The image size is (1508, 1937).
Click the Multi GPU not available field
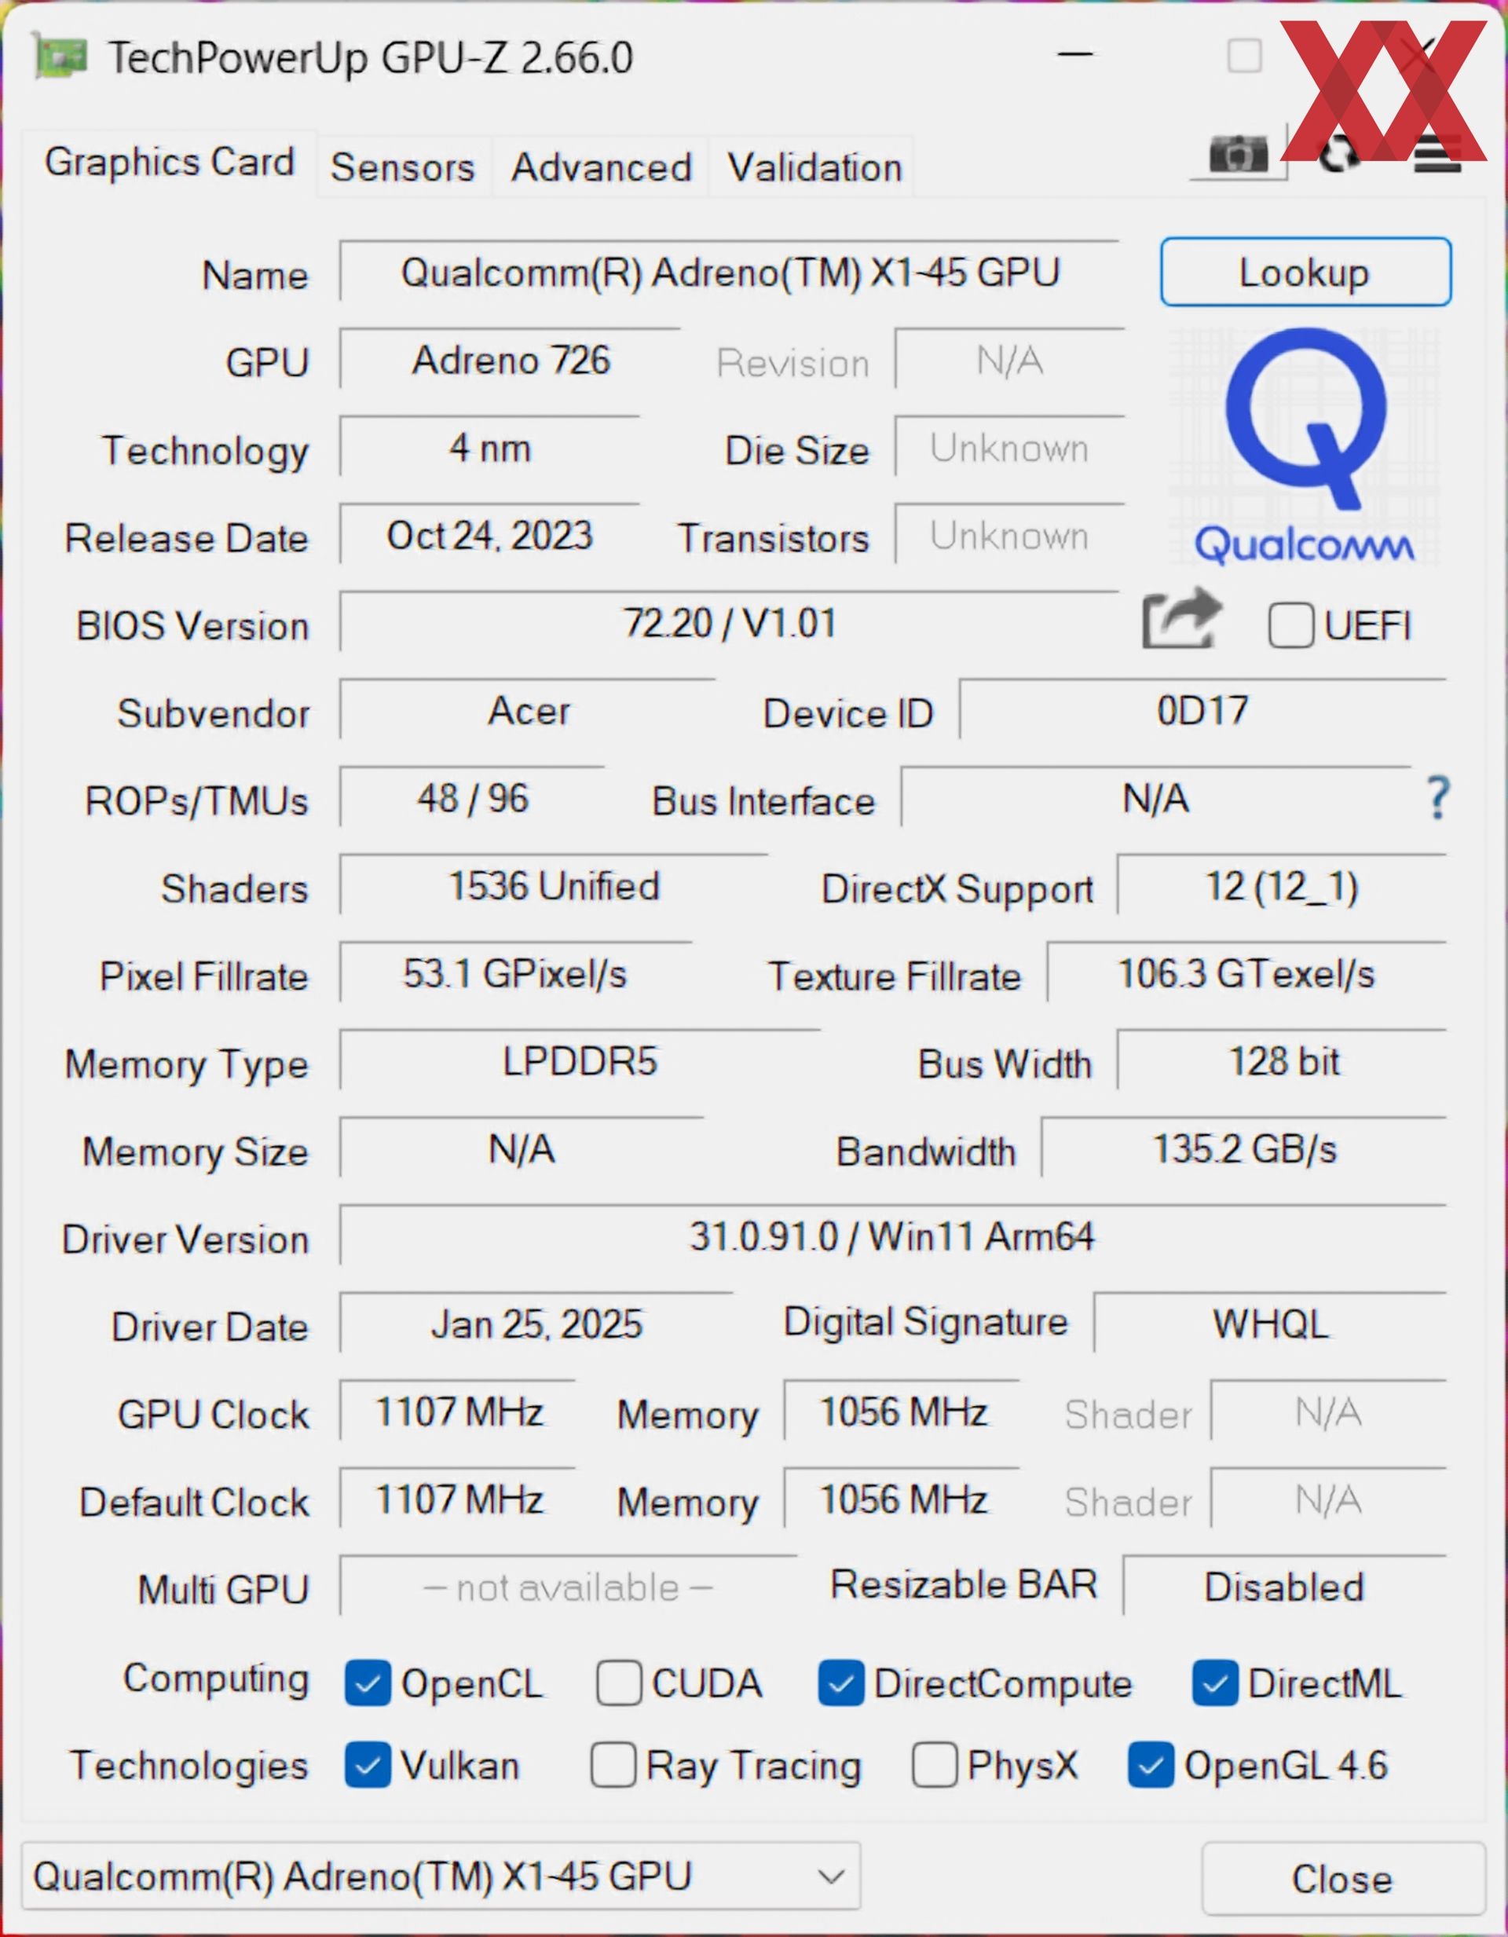pyautogui.click(x=568, y=1586)
